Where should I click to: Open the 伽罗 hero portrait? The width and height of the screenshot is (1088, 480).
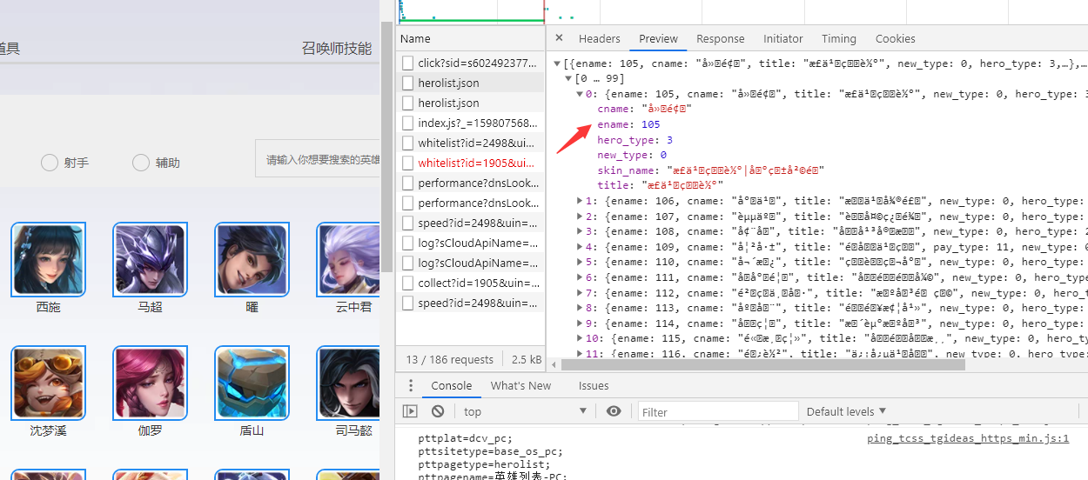[151, 383]
